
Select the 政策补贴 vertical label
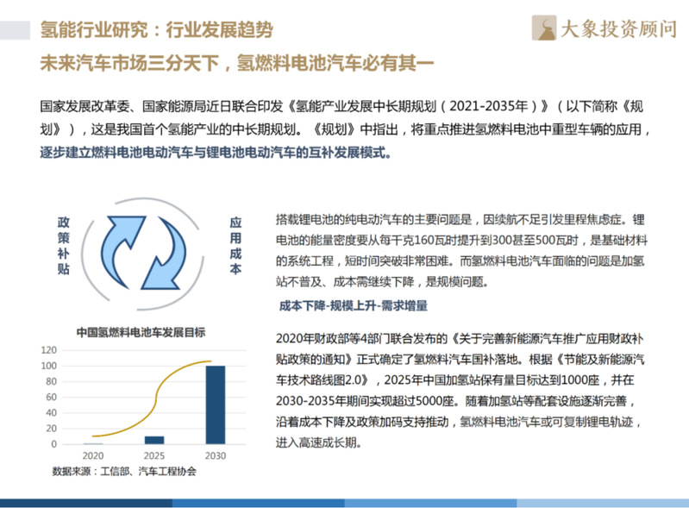tap(63, 245)
